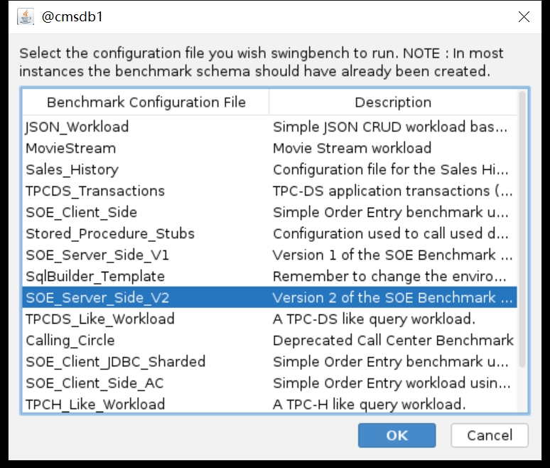Select the Calling_Circle benchmark

(x=70, y=341)
